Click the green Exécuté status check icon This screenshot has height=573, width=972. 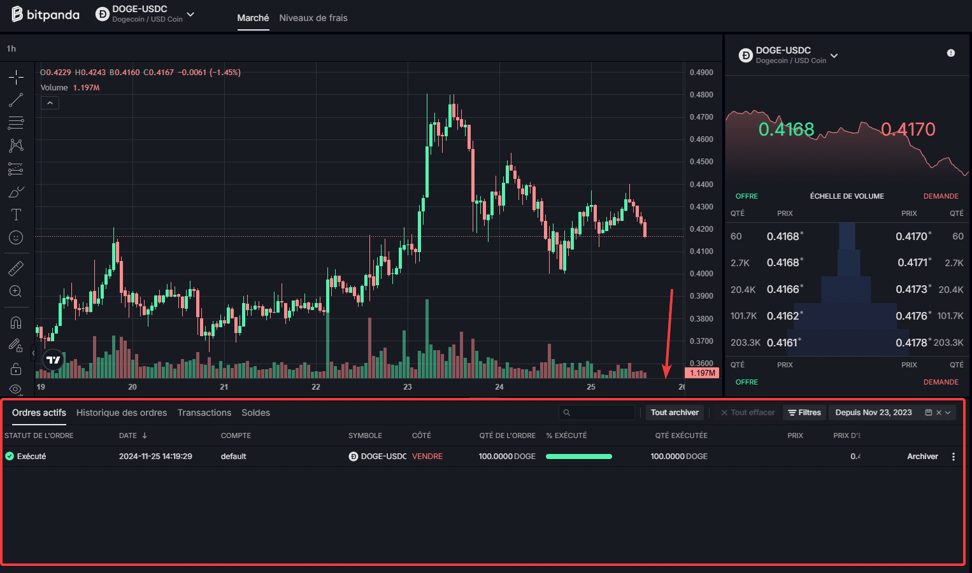click(x=10, y=456)
